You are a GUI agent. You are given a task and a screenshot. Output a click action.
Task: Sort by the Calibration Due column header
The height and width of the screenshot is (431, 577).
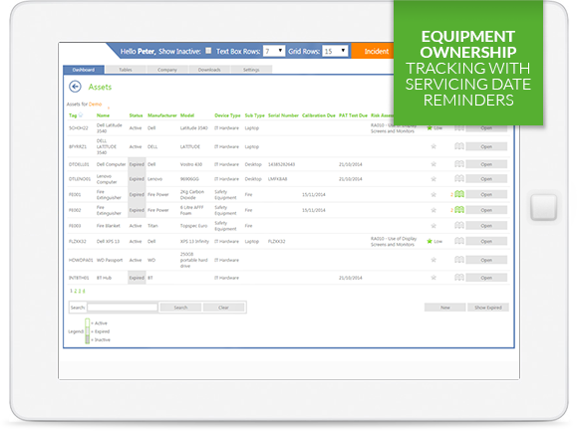(319, 115)
